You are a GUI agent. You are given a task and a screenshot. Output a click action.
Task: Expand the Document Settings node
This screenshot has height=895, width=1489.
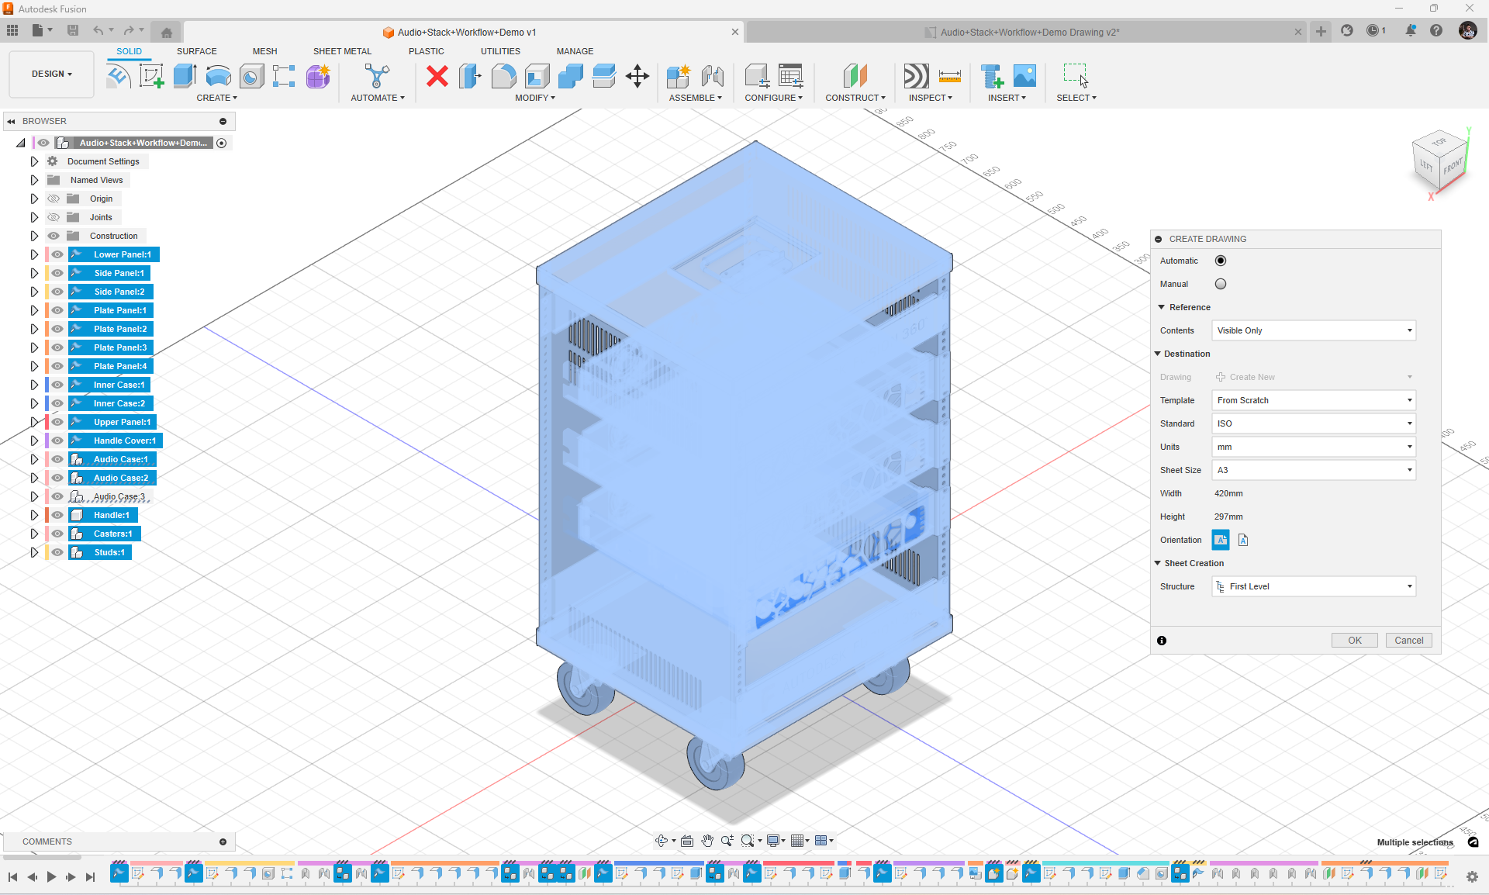click(34, 161)
